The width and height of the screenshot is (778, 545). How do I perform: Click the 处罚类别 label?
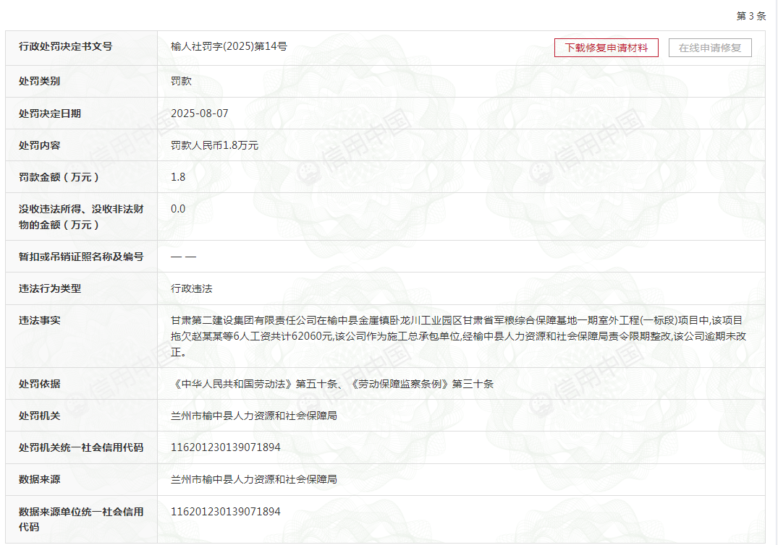click(39, 81)
